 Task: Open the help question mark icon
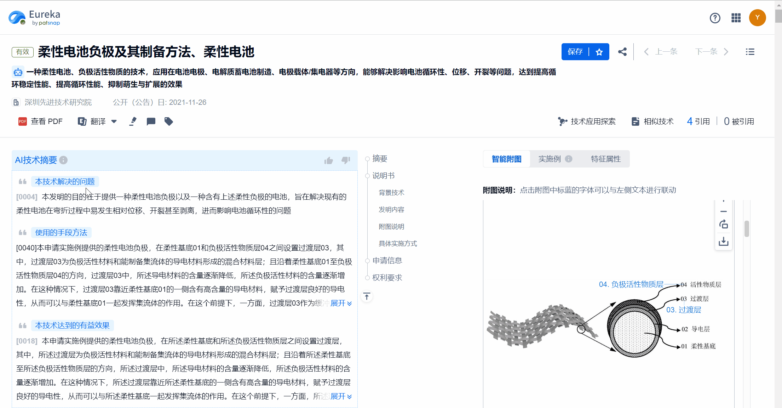(715, 18)
